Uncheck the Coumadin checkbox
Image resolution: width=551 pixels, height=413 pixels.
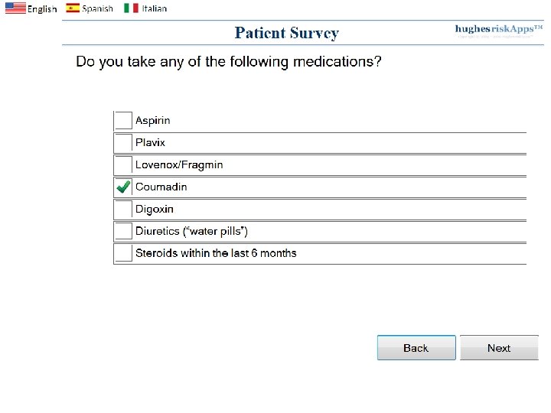coord(123,187)
